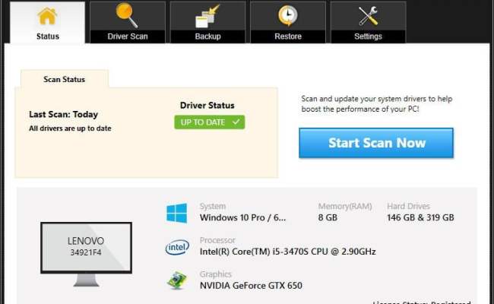Switch to the Status tab label
The width and height of the screenshot is (494, 304).
click(48, 36)
